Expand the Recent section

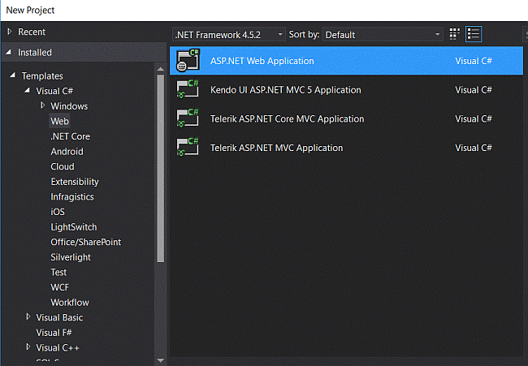tap(10, 32)
